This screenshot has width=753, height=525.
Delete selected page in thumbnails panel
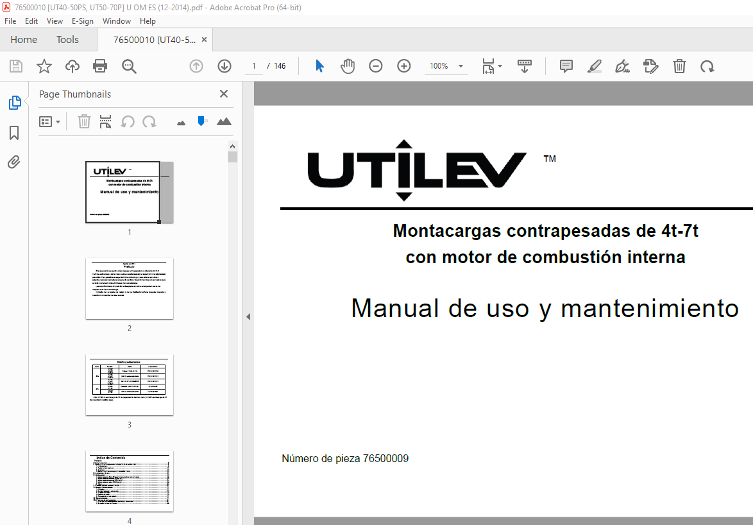[84, 121]
